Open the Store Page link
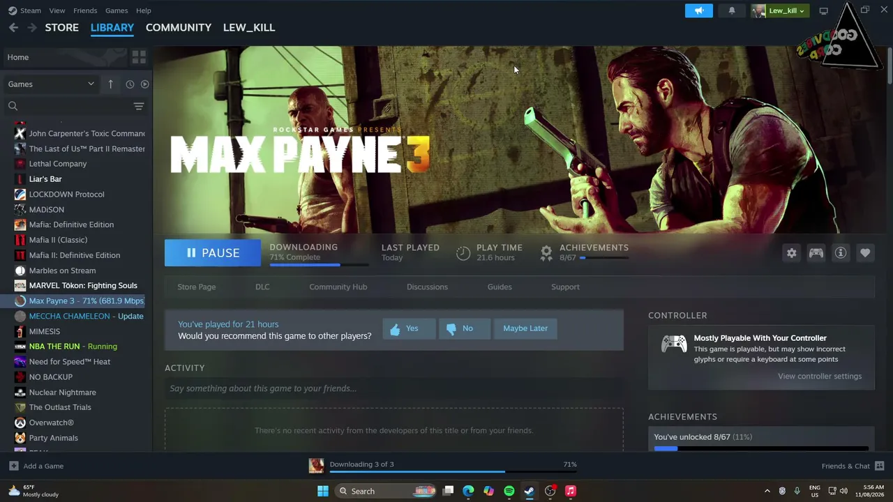The width and height of the screenshot is (893, 502). click(x=197, y=287)
